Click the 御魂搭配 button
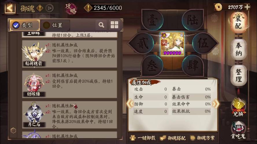The height and width of the screenshot is (144, 257). [x=173, y=138]
